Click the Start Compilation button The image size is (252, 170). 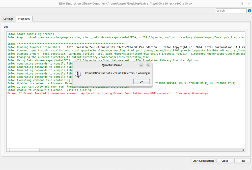click(x=203, y=161)
